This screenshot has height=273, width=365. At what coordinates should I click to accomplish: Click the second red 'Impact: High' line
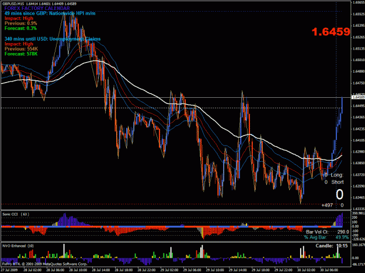(x=19, y=44)
